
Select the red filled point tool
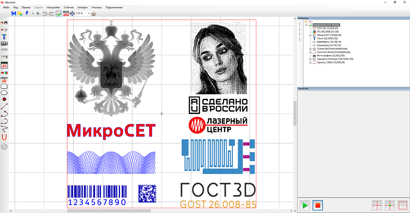(x=4, y=99)
